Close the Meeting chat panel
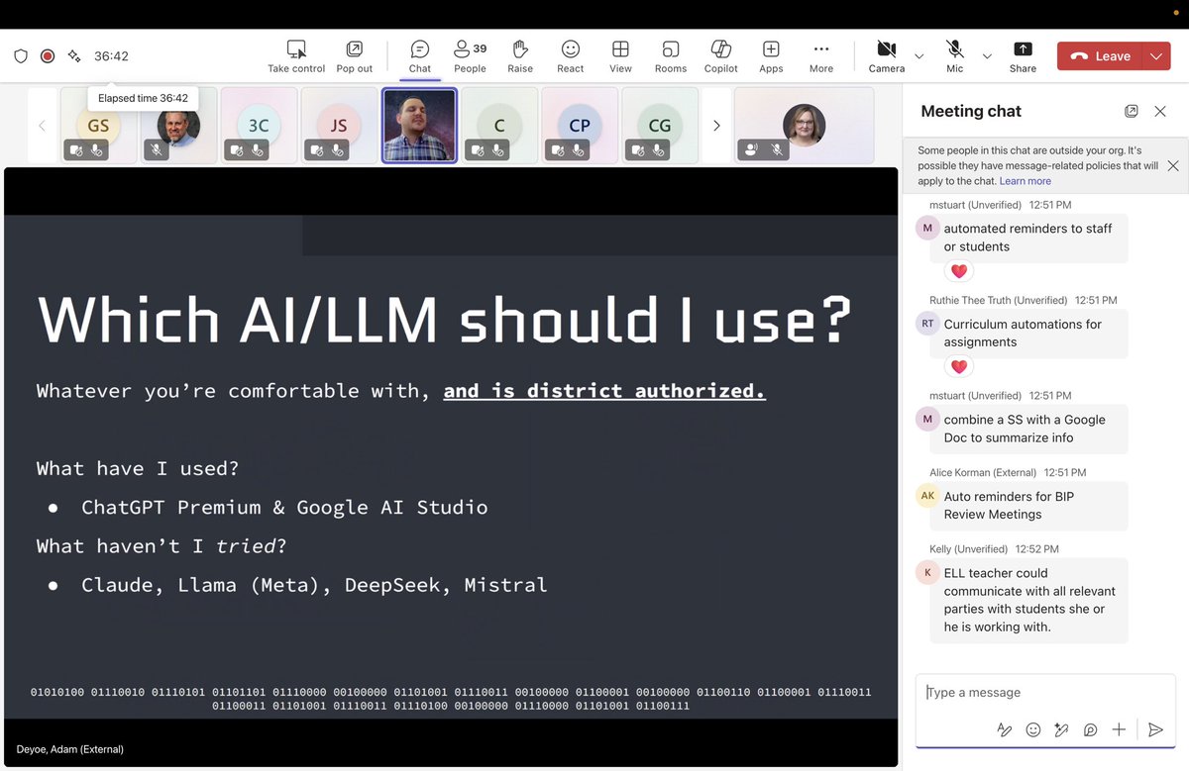 pyautogui.click(x=1160, y=112)
